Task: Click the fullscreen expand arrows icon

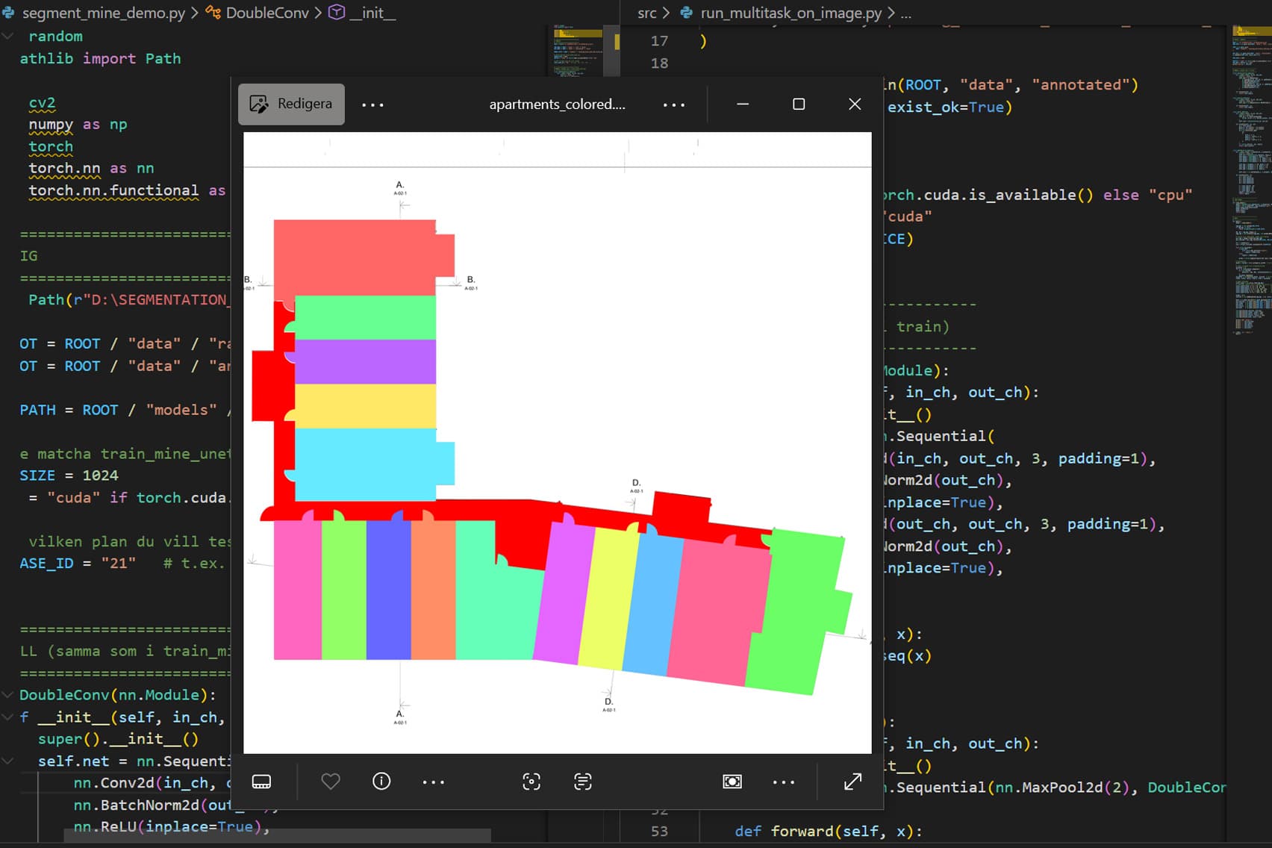Action: pos(852,782)
